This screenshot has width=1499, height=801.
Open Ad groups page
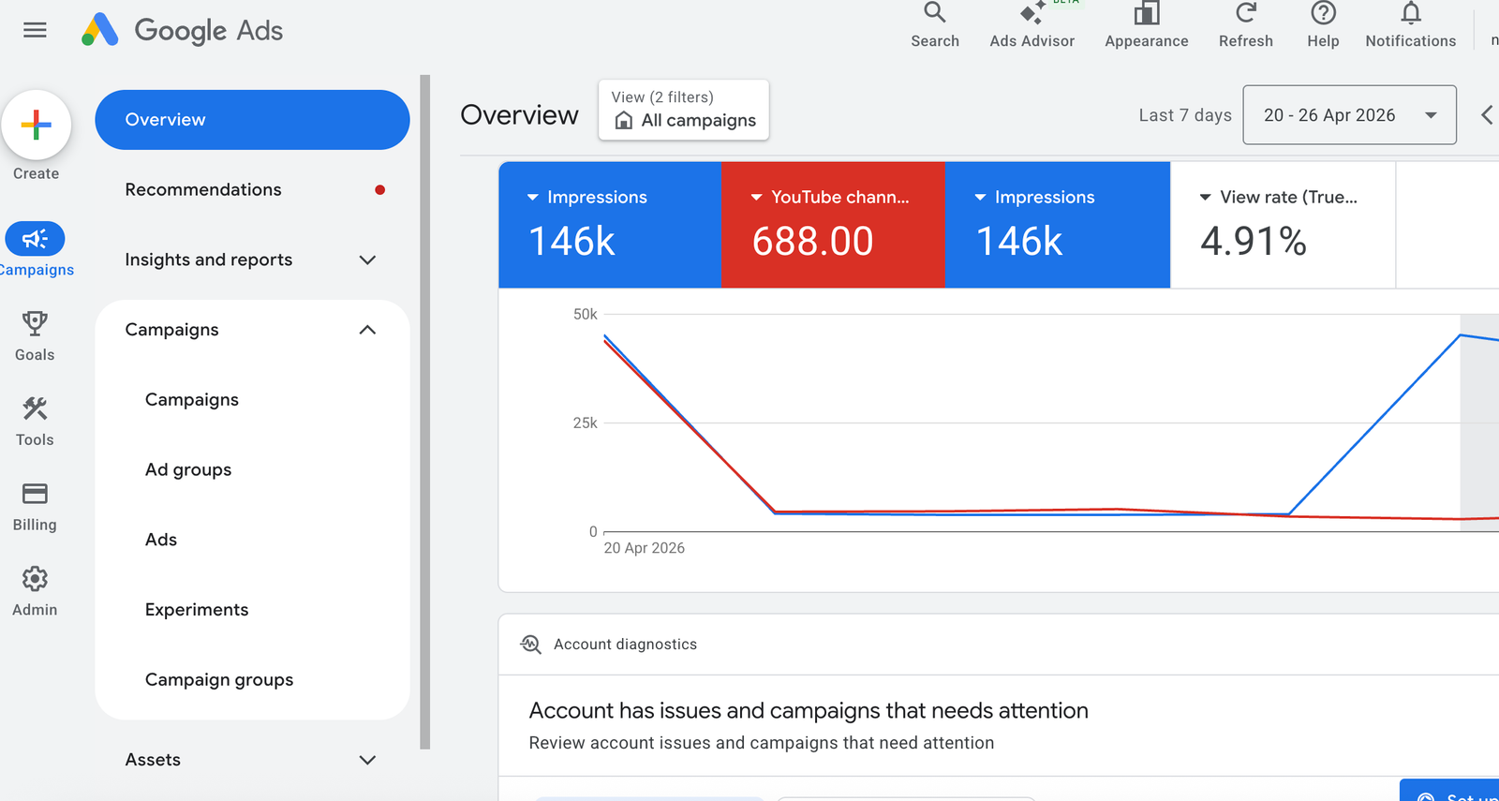tap(188, 470)
